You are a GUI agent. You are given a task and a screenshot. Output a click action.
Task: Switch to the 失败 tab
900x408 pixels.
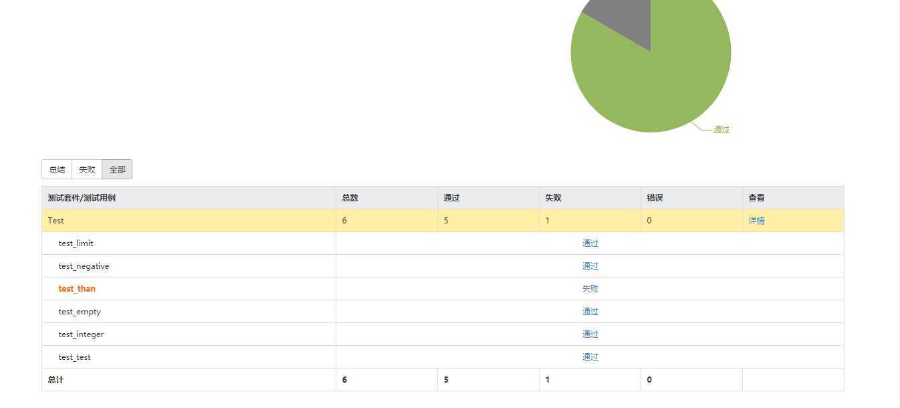click(x=87, y=169)
